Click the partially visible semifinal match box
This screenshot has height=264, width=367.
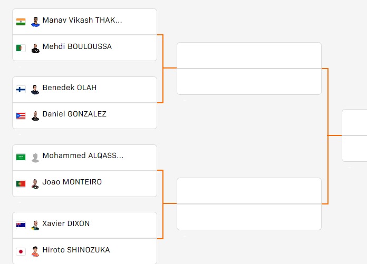click(x=354, y=135)
